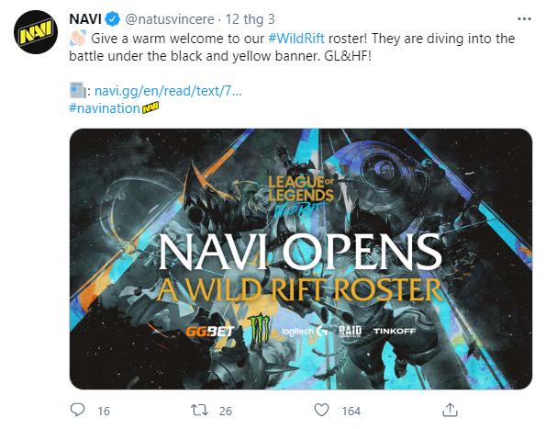Screen dimensions: 546x429
Task: Click the 12 thg 3 timestamp
Action: [250, 19]
